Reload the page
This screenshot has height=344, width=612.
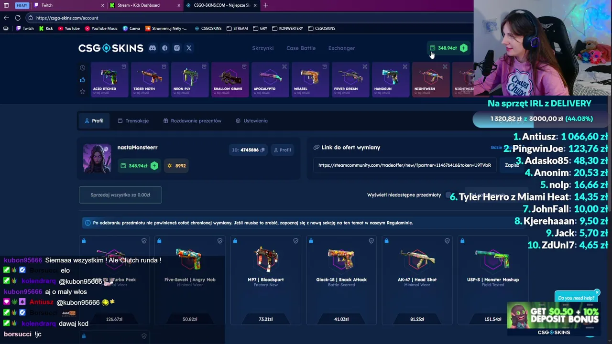coord(18,18)
